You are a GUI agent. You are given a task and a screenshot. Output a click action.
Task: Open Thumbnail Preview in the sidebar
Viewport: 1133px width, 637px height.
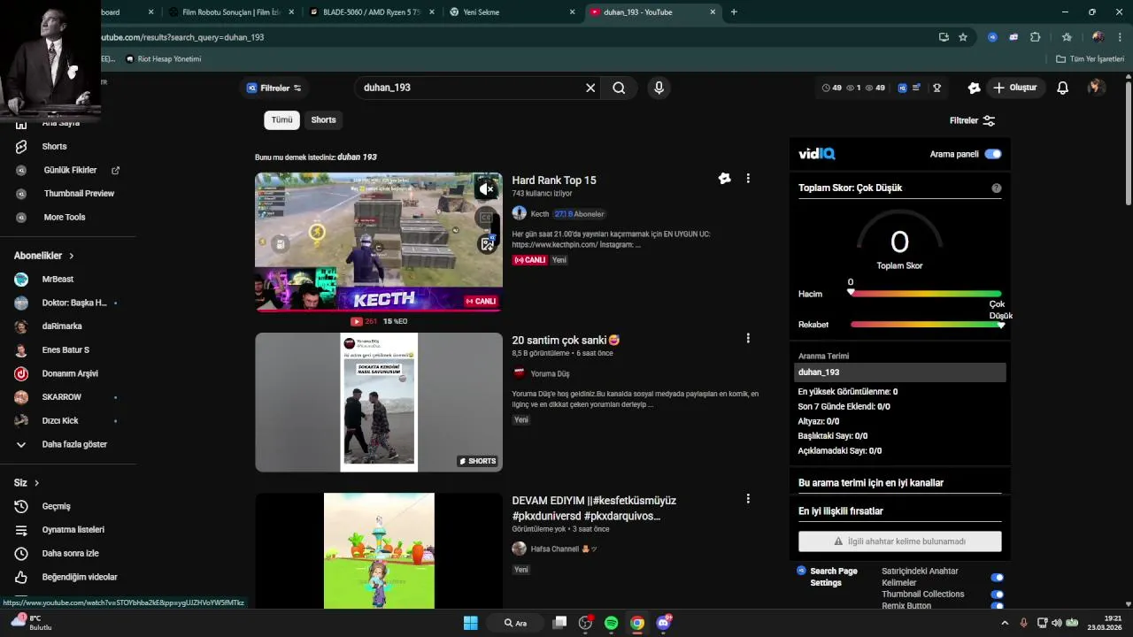[79, 193]
